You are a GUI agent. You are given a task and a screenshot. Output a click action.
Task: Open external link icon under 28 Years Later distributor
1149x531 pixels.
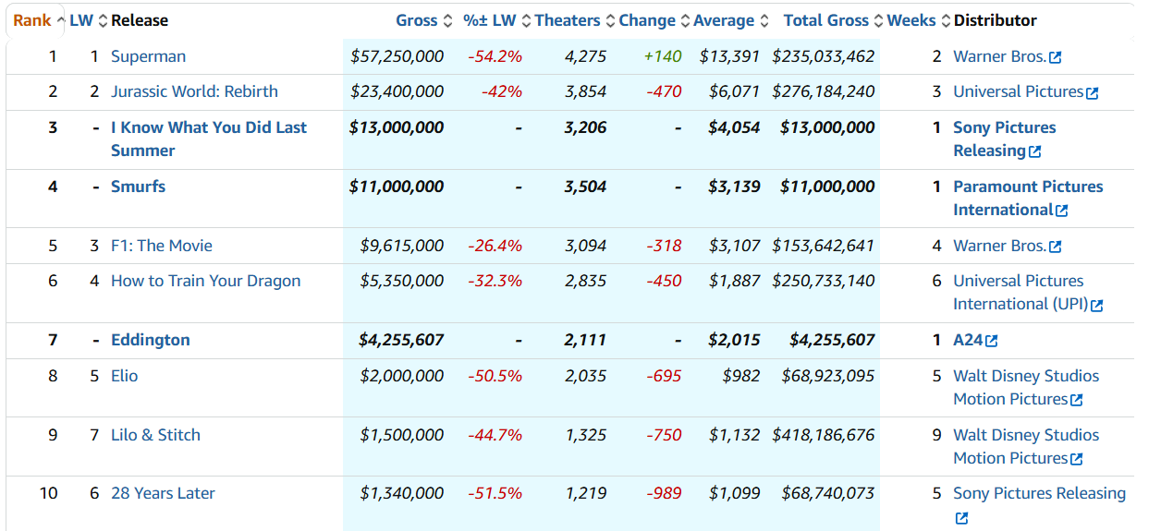tap(961, 518)
